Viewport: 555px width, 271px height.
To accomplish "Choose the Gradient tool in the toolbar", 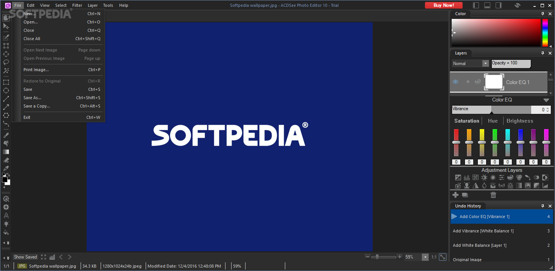I will pos(6,152).
